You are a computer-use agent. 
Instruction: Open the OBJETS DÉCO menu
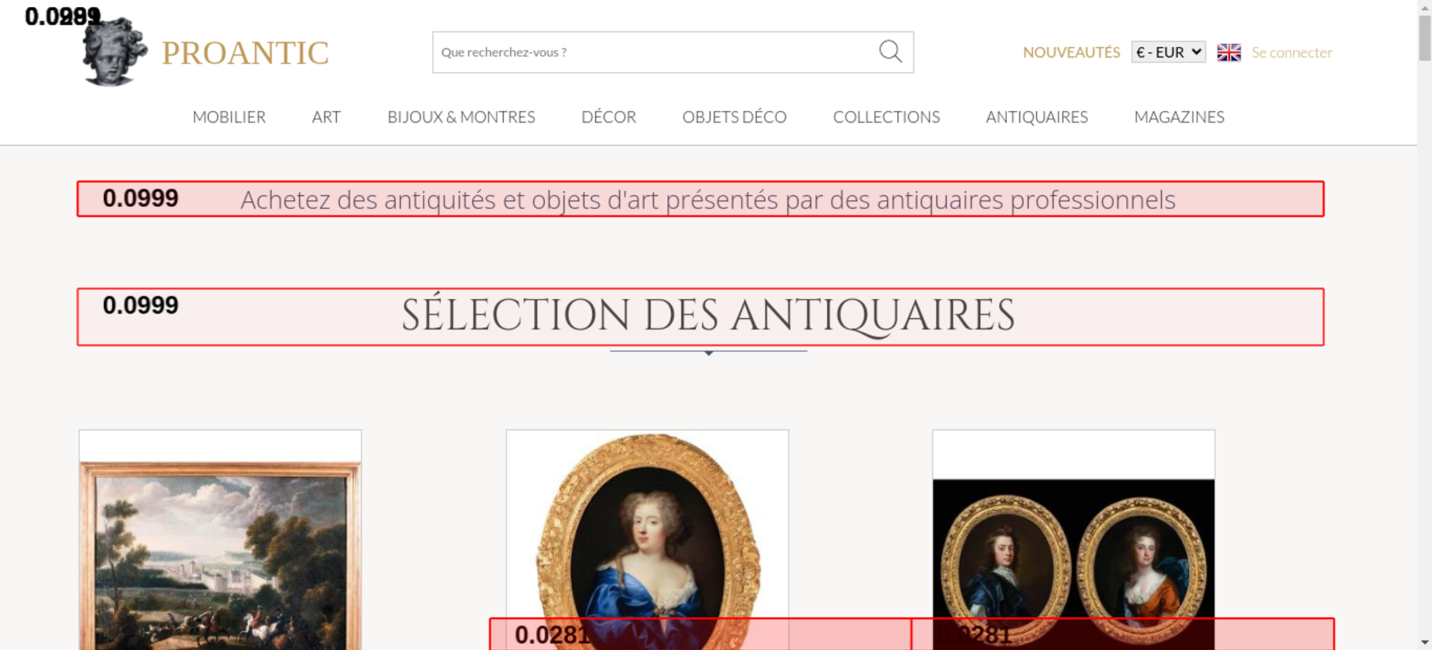(x=734, y=117)
